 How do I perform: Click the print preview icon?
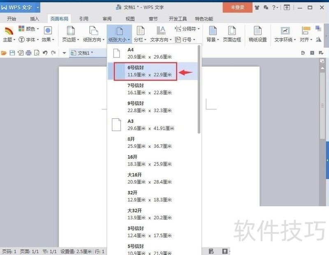pyautogui.click(x=37, y=53)
